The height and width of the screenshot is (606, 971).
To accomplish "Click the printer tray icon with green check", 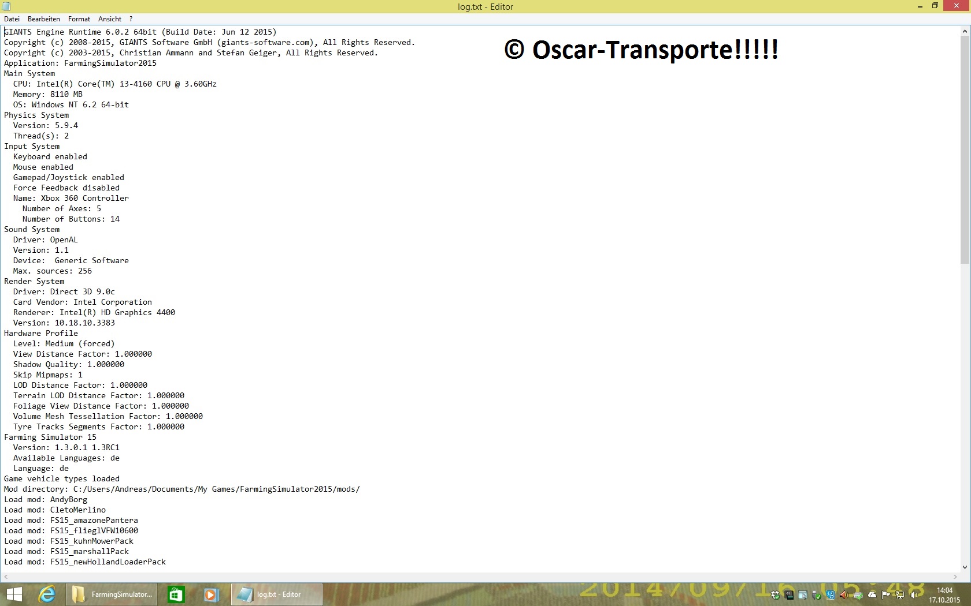I will [x=858, y=595].
